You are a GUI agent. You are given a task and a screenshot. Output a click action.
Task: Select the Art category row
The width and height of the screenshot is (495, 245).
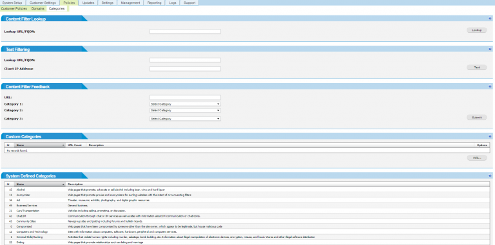(247, 200)
